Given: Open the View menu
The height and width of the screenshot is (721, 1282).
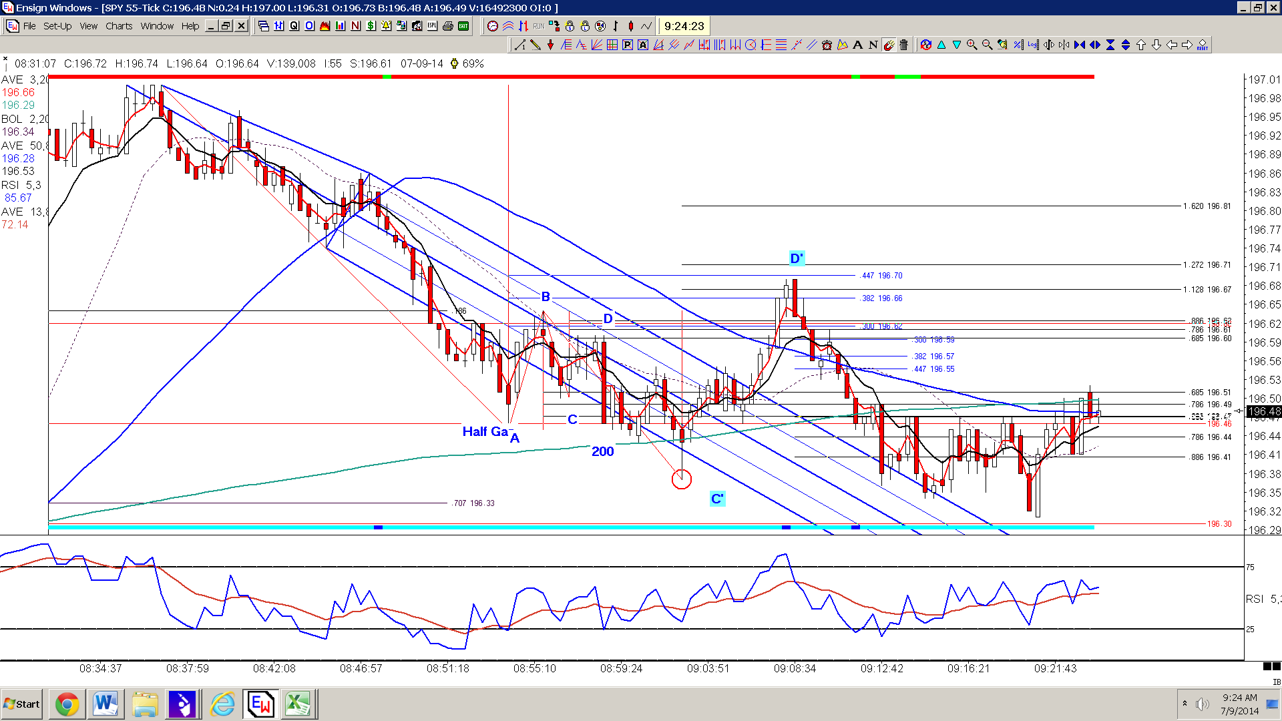Looking at the screenshot, I should (x=89, y=26).
